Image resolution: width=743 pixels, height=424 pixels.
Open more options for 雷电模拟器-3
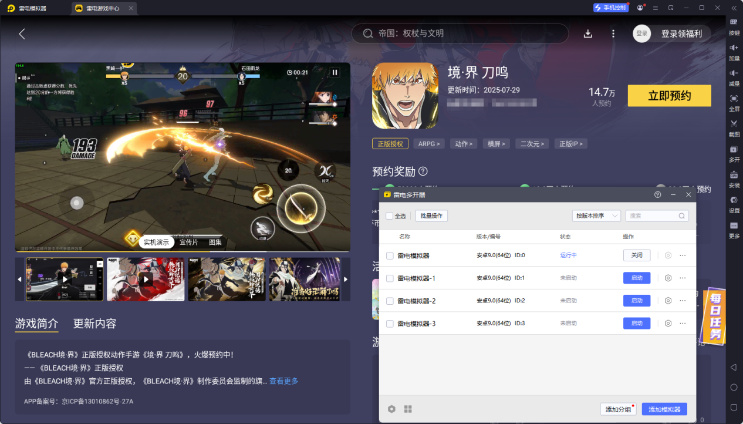(683, 324)
